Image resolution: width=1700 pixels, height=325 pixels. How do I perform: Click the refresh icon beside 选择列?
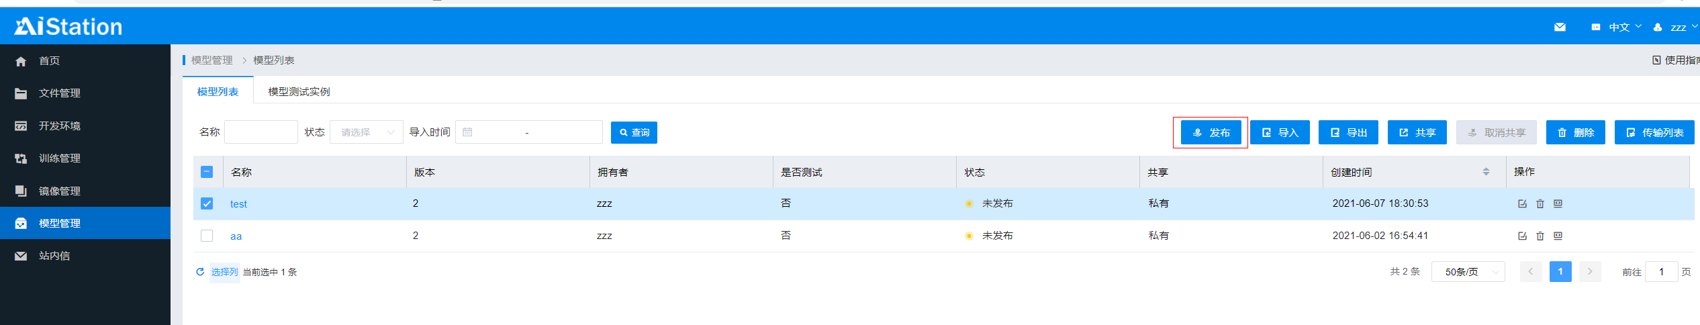[x=200, y=272]
